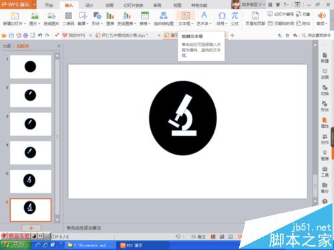Open the Outline (大纲) panel tab
Image resolution: width=334 pixels, height=250 pixels.
7,46
